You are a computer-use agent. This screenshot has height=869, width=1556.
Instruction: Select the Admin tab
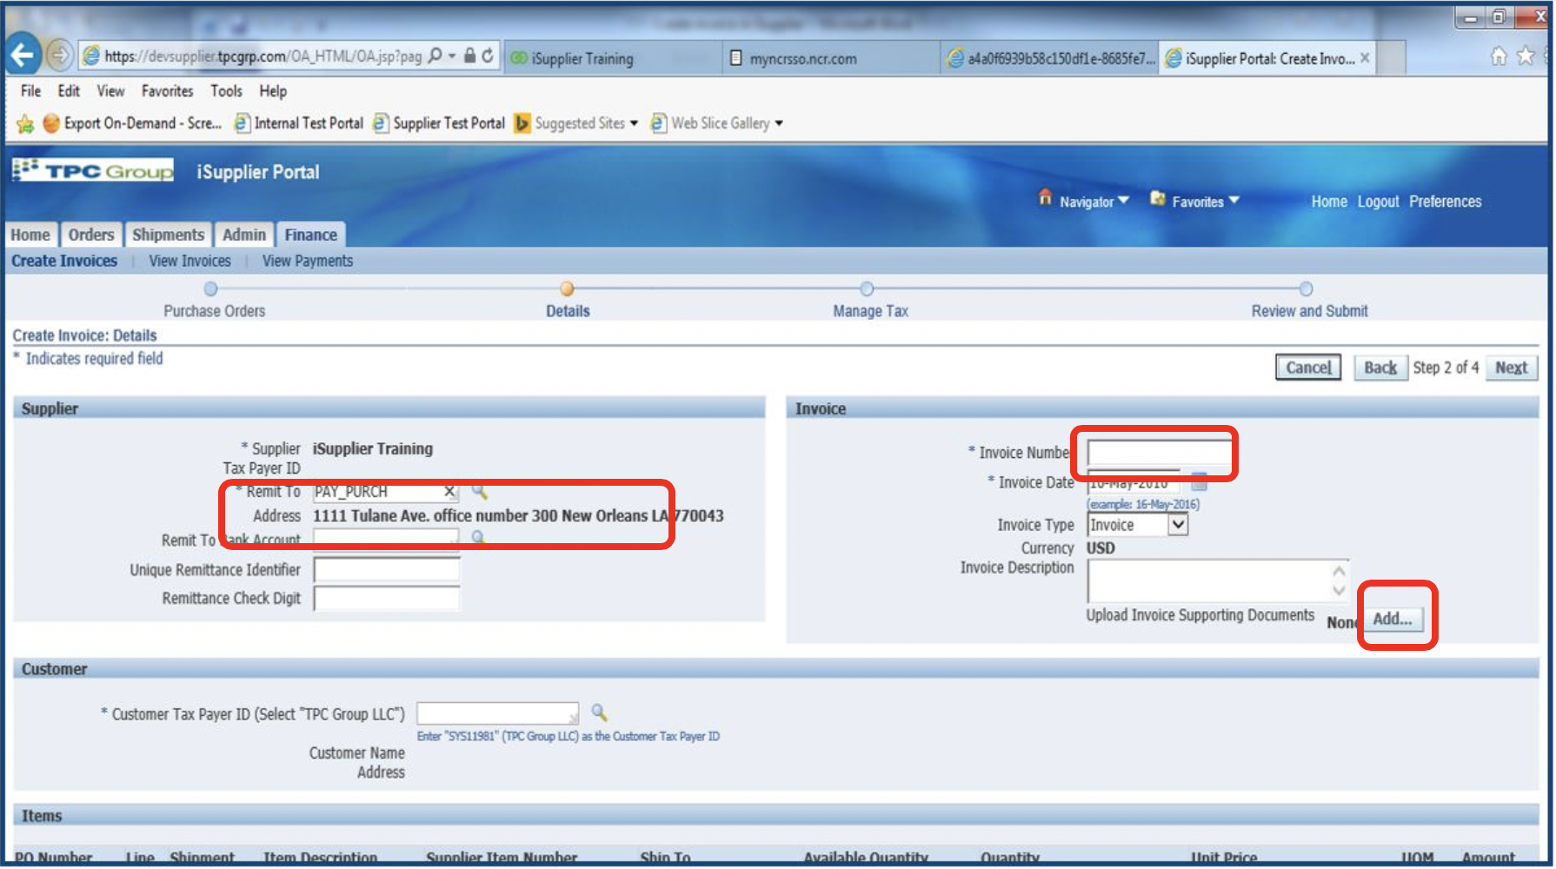click(244, 235)
